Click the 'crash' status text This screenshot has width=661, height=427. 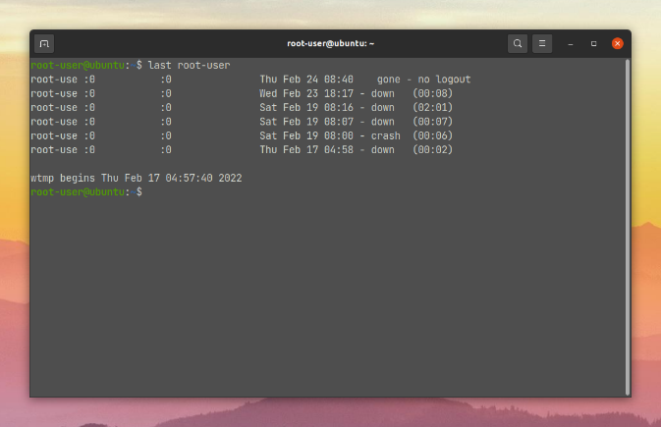(x=385, y=135)
